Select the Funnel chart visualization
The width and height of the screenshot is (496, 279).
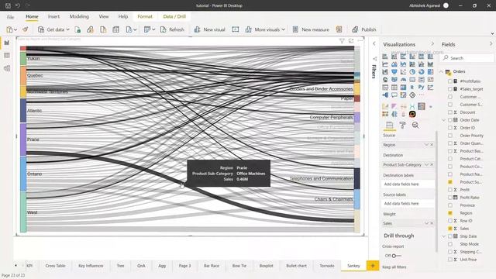[x=394, y=72]
